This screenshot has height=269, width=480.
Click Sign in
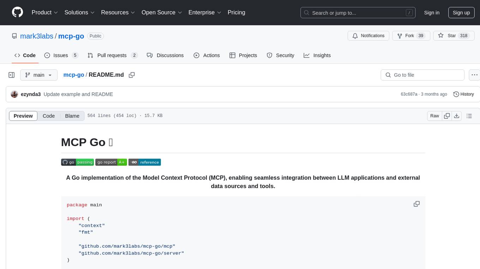click(x=432, y=12)
